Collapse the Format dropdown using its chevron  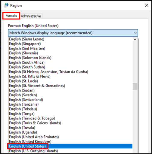135,33
